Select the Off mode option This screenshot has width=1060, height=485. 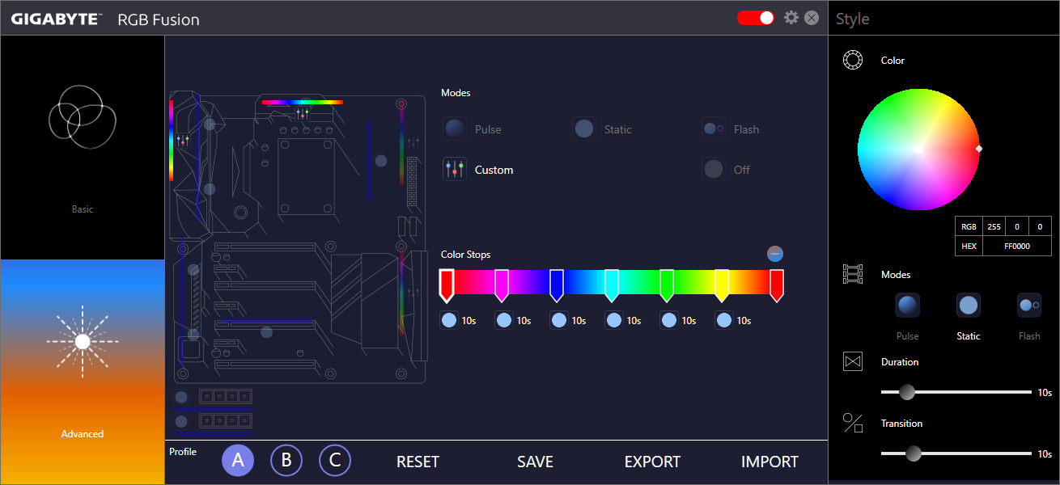(714, 169)
